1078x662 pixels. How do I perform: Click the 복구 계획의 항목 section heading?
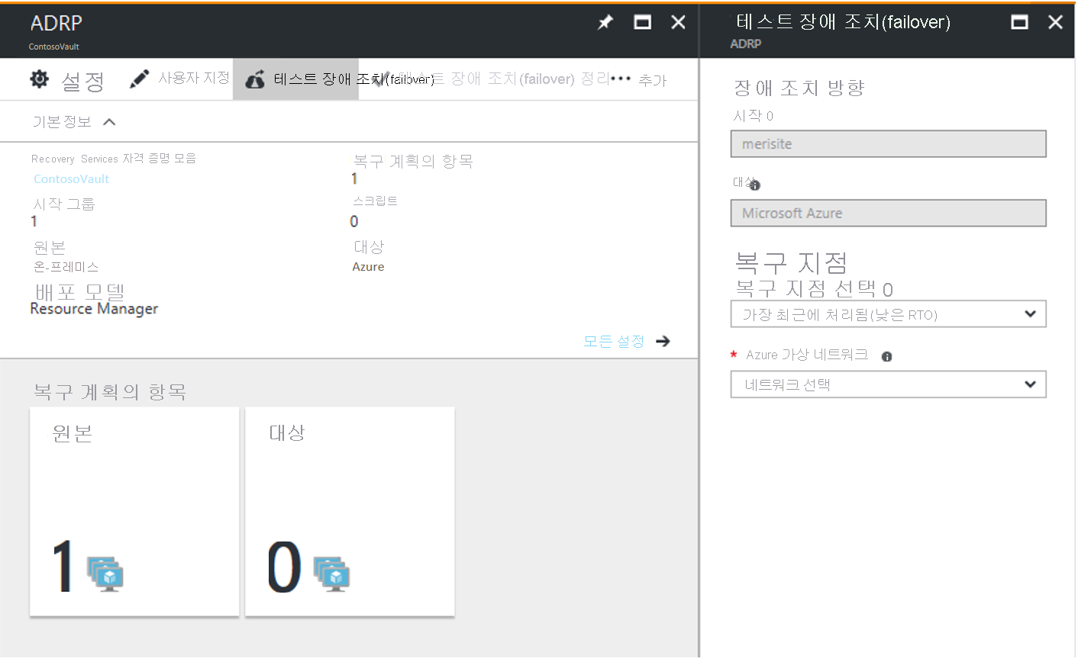point(109,392)
